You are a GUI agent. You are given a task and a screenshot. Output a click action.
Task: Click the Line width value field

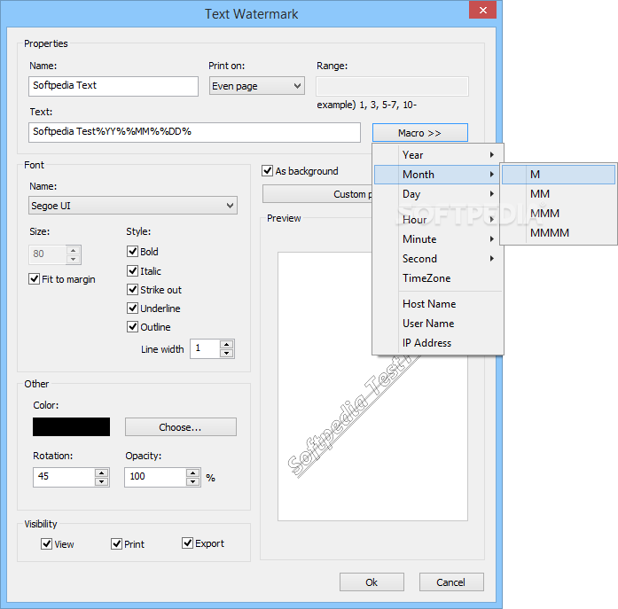click(x=205, y=348)
